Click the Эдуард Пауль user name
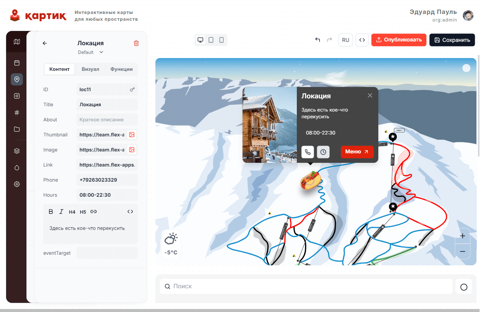This screenshot has width=482, height=312. coord(433,12)
